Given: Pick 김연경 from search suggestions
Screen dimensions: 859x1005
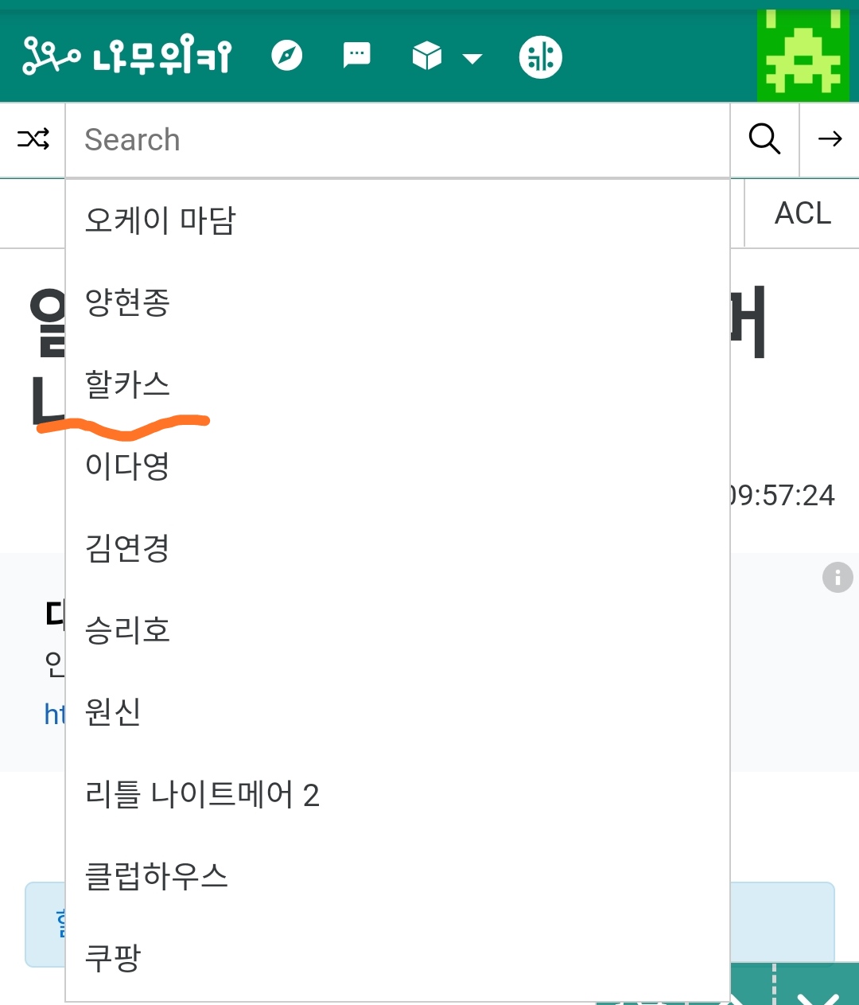Looking at the screenshot, I should [x=127, y=548].
